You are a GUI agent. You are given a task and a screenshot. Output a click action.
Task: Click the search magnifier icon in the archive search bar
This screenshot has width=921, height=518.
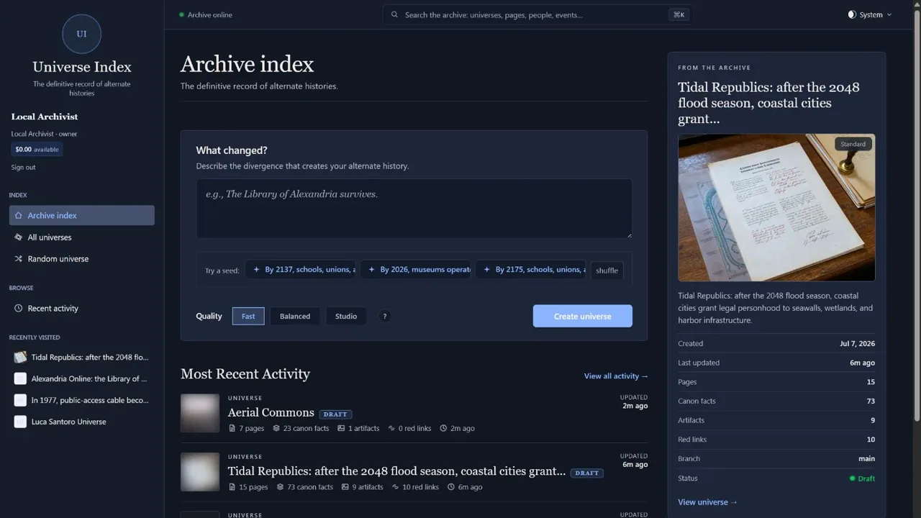[x=394, y=14]
